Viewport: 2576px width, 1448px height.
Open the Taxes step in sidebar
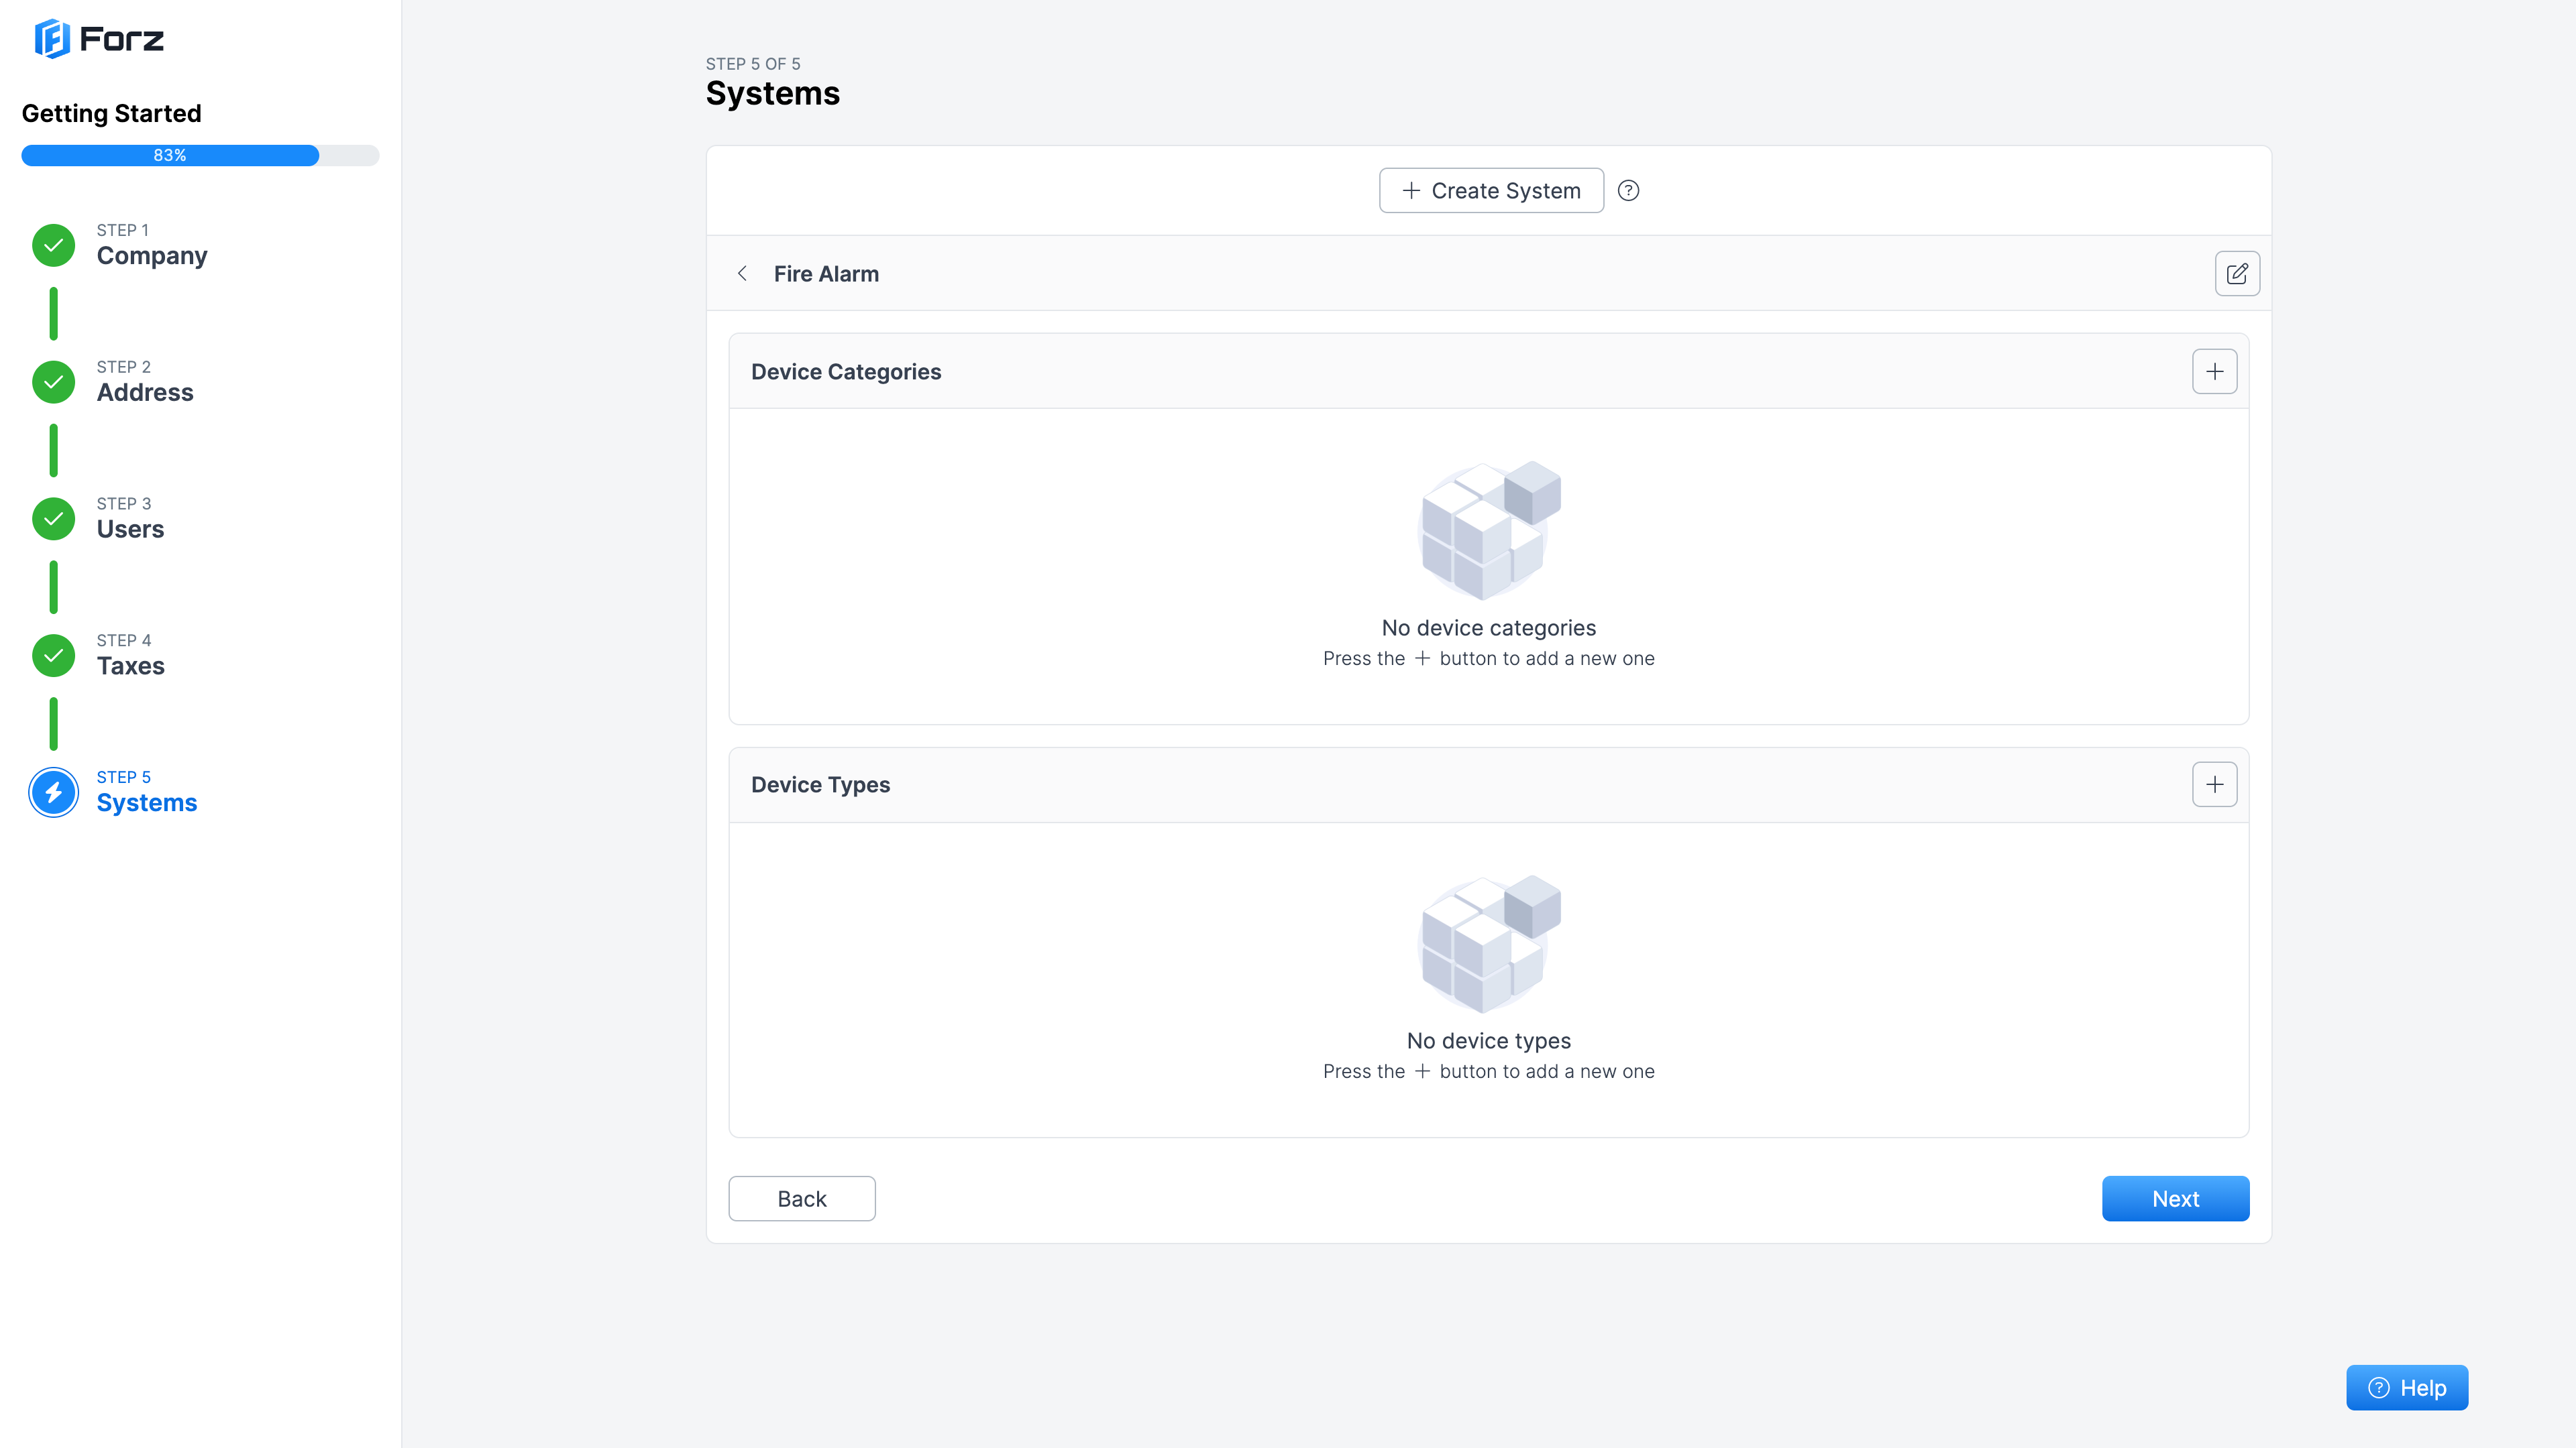point(130,656)
